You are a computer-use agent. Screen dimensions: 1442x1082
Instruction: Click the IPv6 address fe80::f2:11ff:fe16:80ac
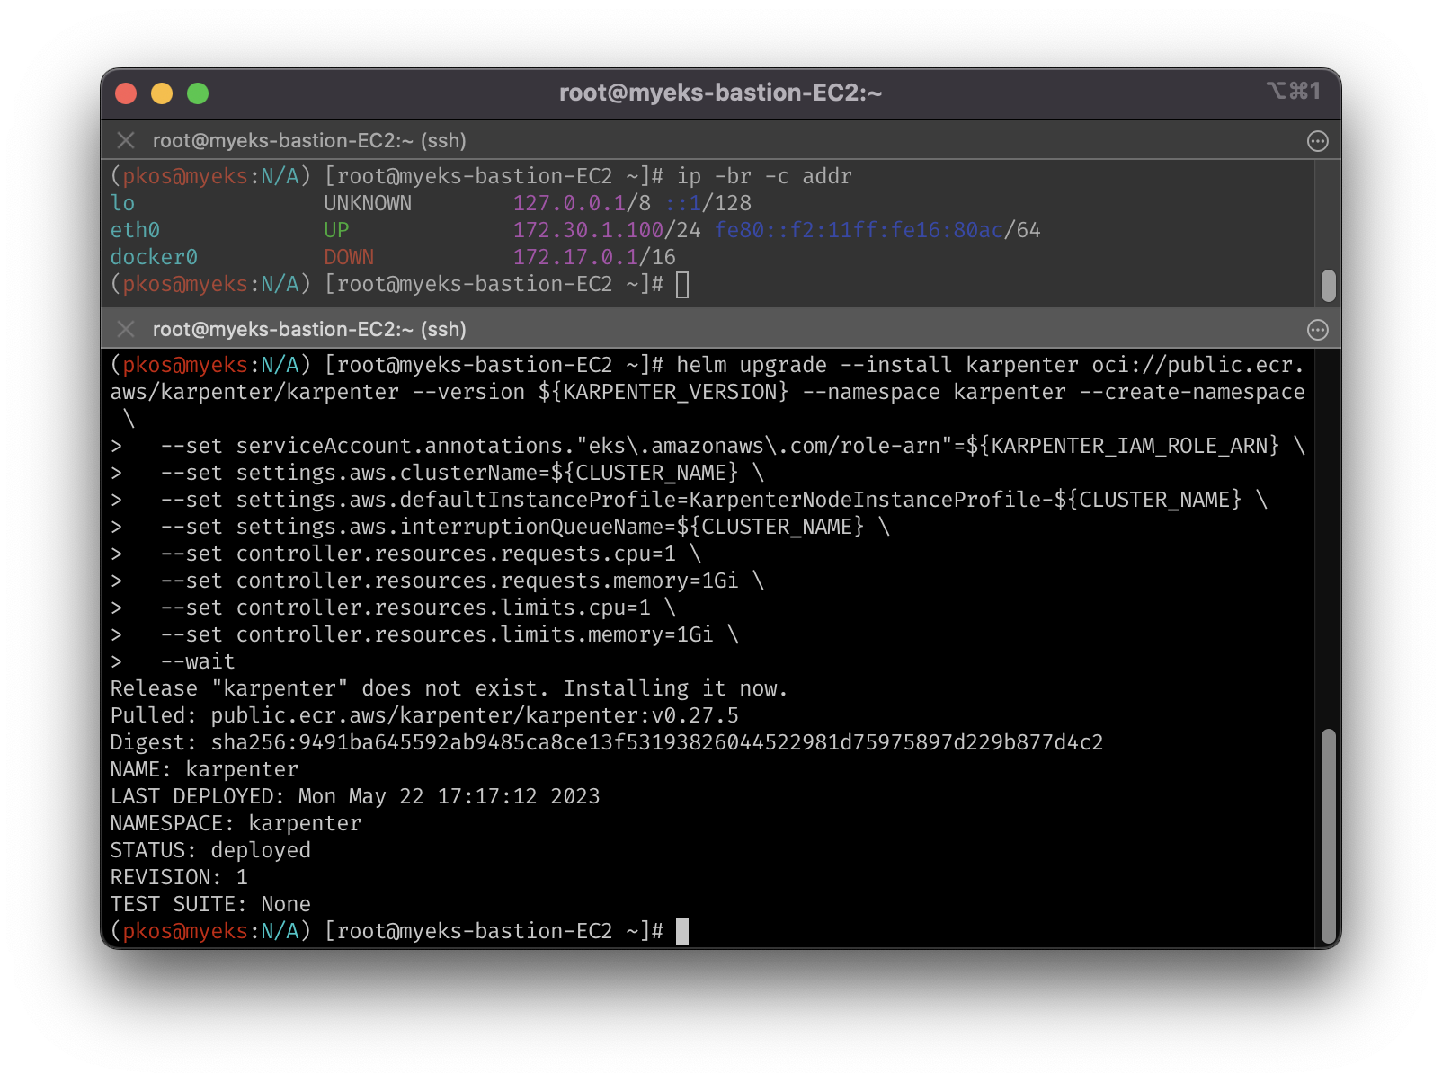click(859, 230)
